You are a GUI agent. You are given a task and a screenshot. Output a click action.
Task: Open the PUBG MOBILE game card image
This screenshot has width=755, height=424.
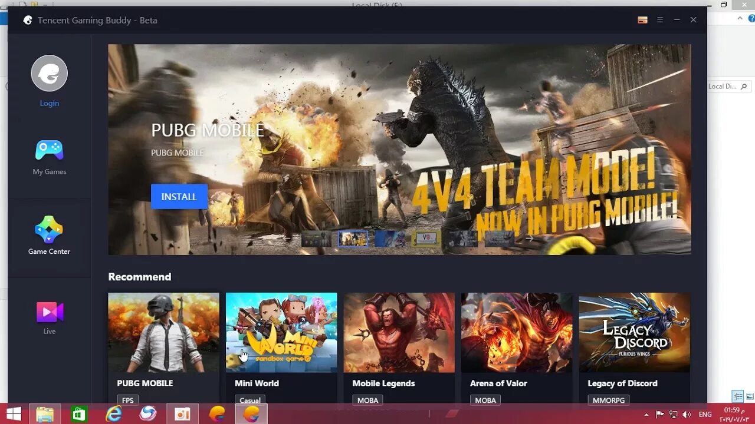pos(163,333)
